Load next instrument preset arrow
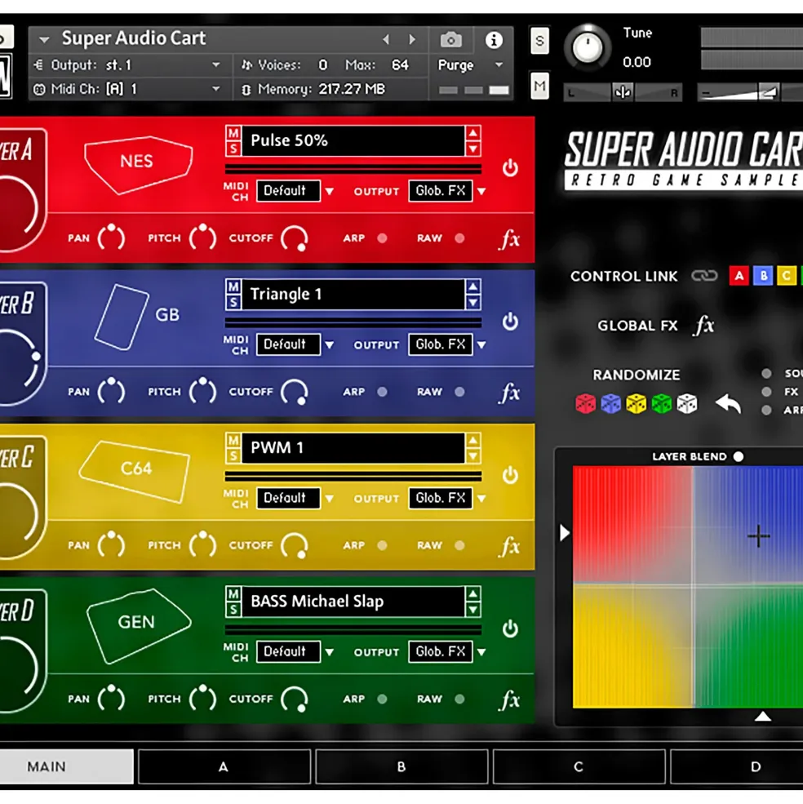The width and height of the screenshot is (803, 804). click(x=412, y=39)
